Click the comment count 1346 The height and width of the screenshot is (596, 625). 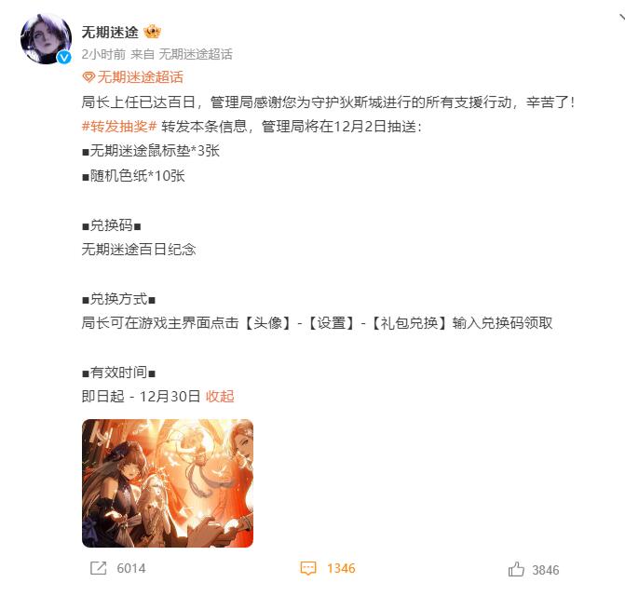point(341,568)
